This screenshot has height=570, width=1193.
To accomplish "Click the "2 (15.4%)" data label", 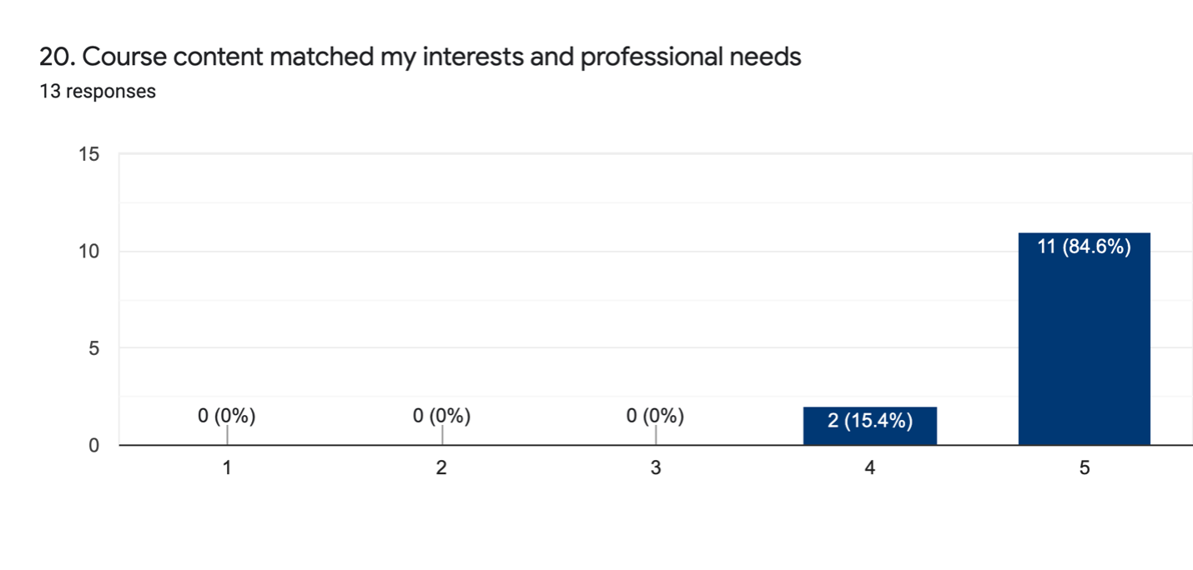I will point(869,421).
